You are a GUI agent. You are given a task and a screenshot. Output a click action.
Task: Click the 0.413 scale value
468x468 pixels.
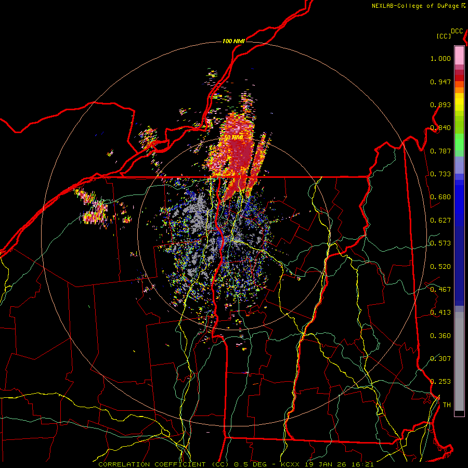pyautogui.click(x=440, y=313)
